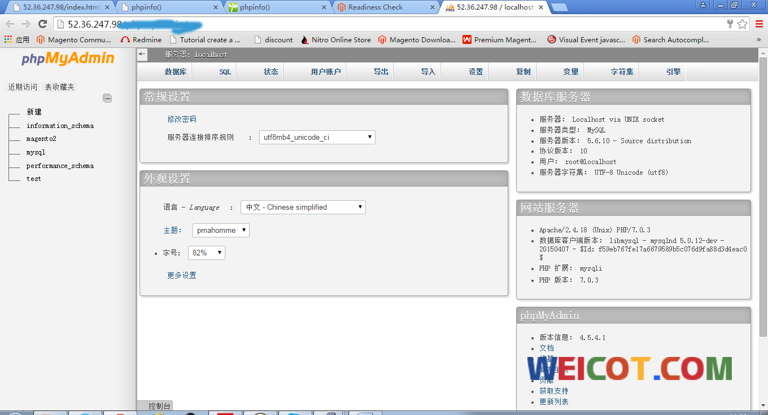Screen dimensions: 768x415
Task: Click 新建 in the database tree
Action: coord(34,112)
